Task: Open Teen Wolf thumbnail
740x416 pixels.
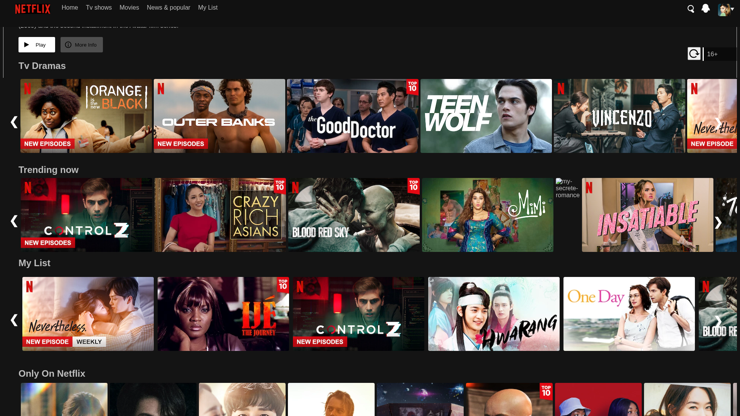Action: pos(486,116)
